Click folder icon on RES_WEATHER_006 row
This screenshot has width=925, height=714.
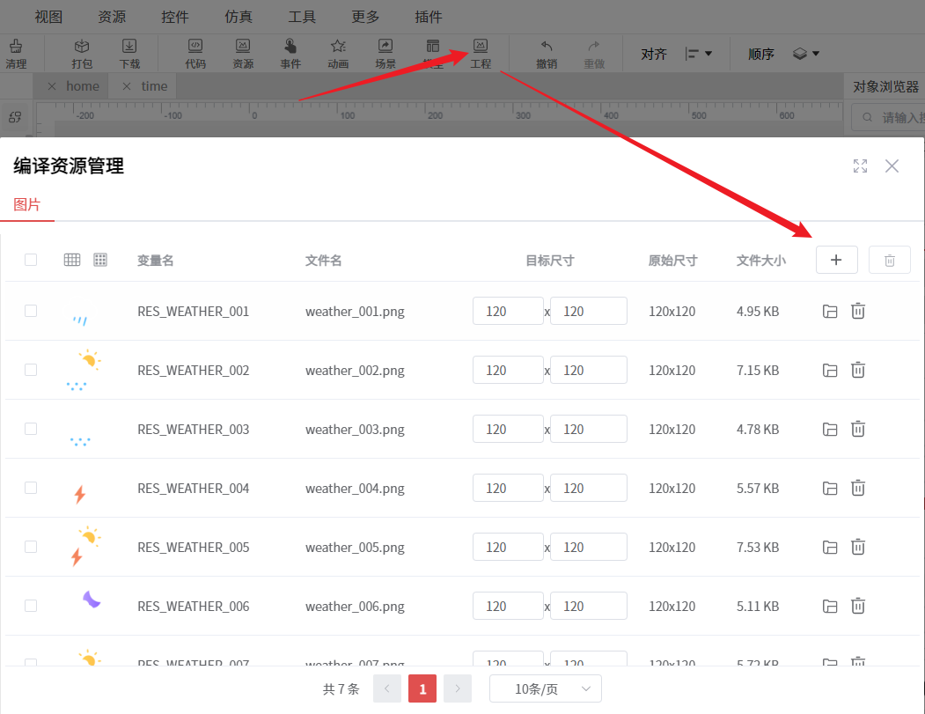(829, 606)
